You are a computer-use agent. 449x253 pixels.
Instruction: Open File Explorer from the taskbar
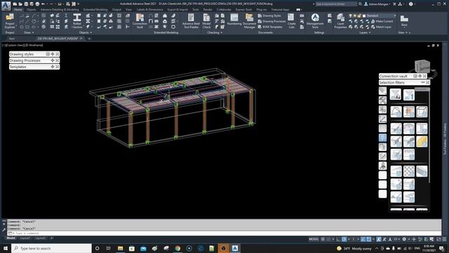point(120,248)
